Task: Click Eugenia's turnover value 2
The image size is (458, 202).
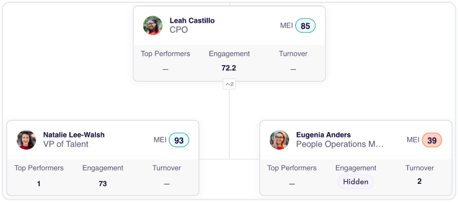Action: coord(420,181)
